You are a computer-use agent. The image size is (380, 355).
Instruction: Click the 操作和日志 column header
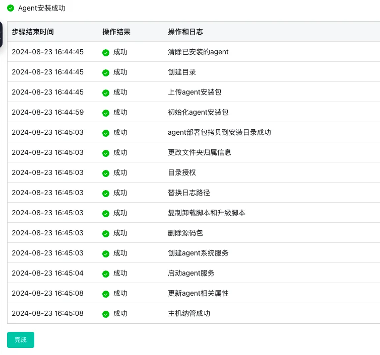coord(185,32)
